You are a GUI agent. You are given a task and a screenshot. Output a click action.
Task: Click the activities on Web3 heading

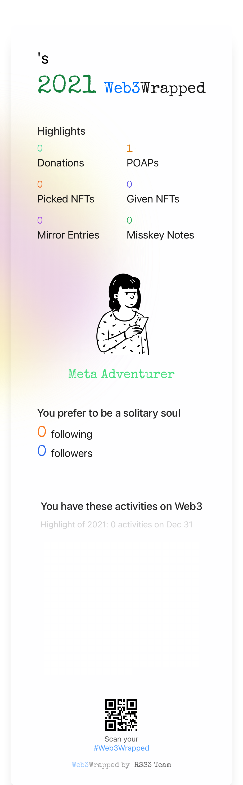click(x=121, y=506)
